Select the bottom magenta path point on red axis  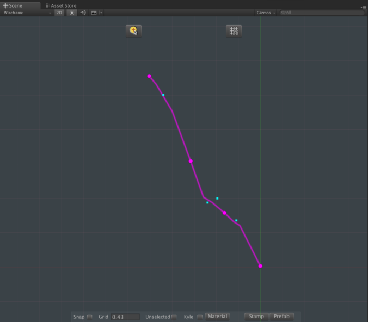pyautogui.click(x=260, y=266)
